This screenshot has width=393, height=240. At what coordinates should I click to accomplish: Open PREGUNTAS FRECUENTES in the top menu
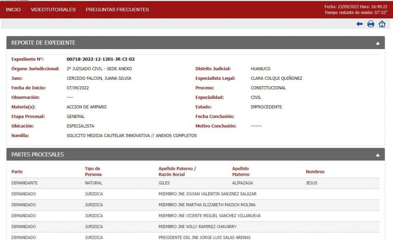click(x=117, y=10)
